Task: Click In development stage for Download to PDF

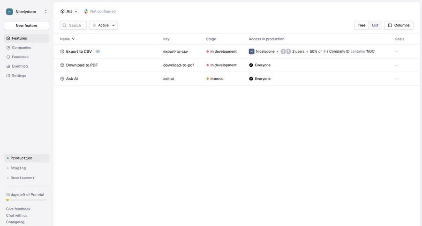Action: (221, 65)
